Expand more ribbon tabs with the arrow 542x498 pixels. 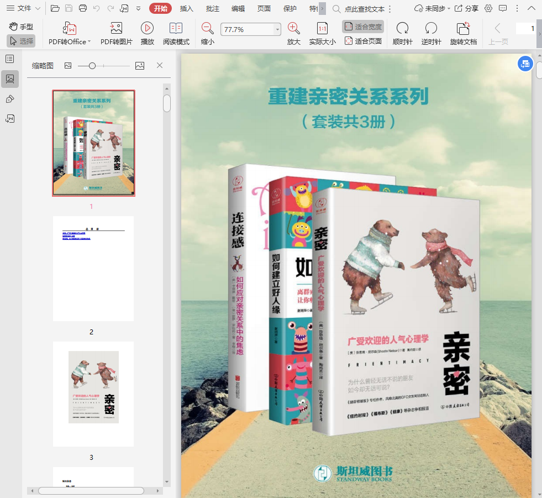tap(322, 9)
